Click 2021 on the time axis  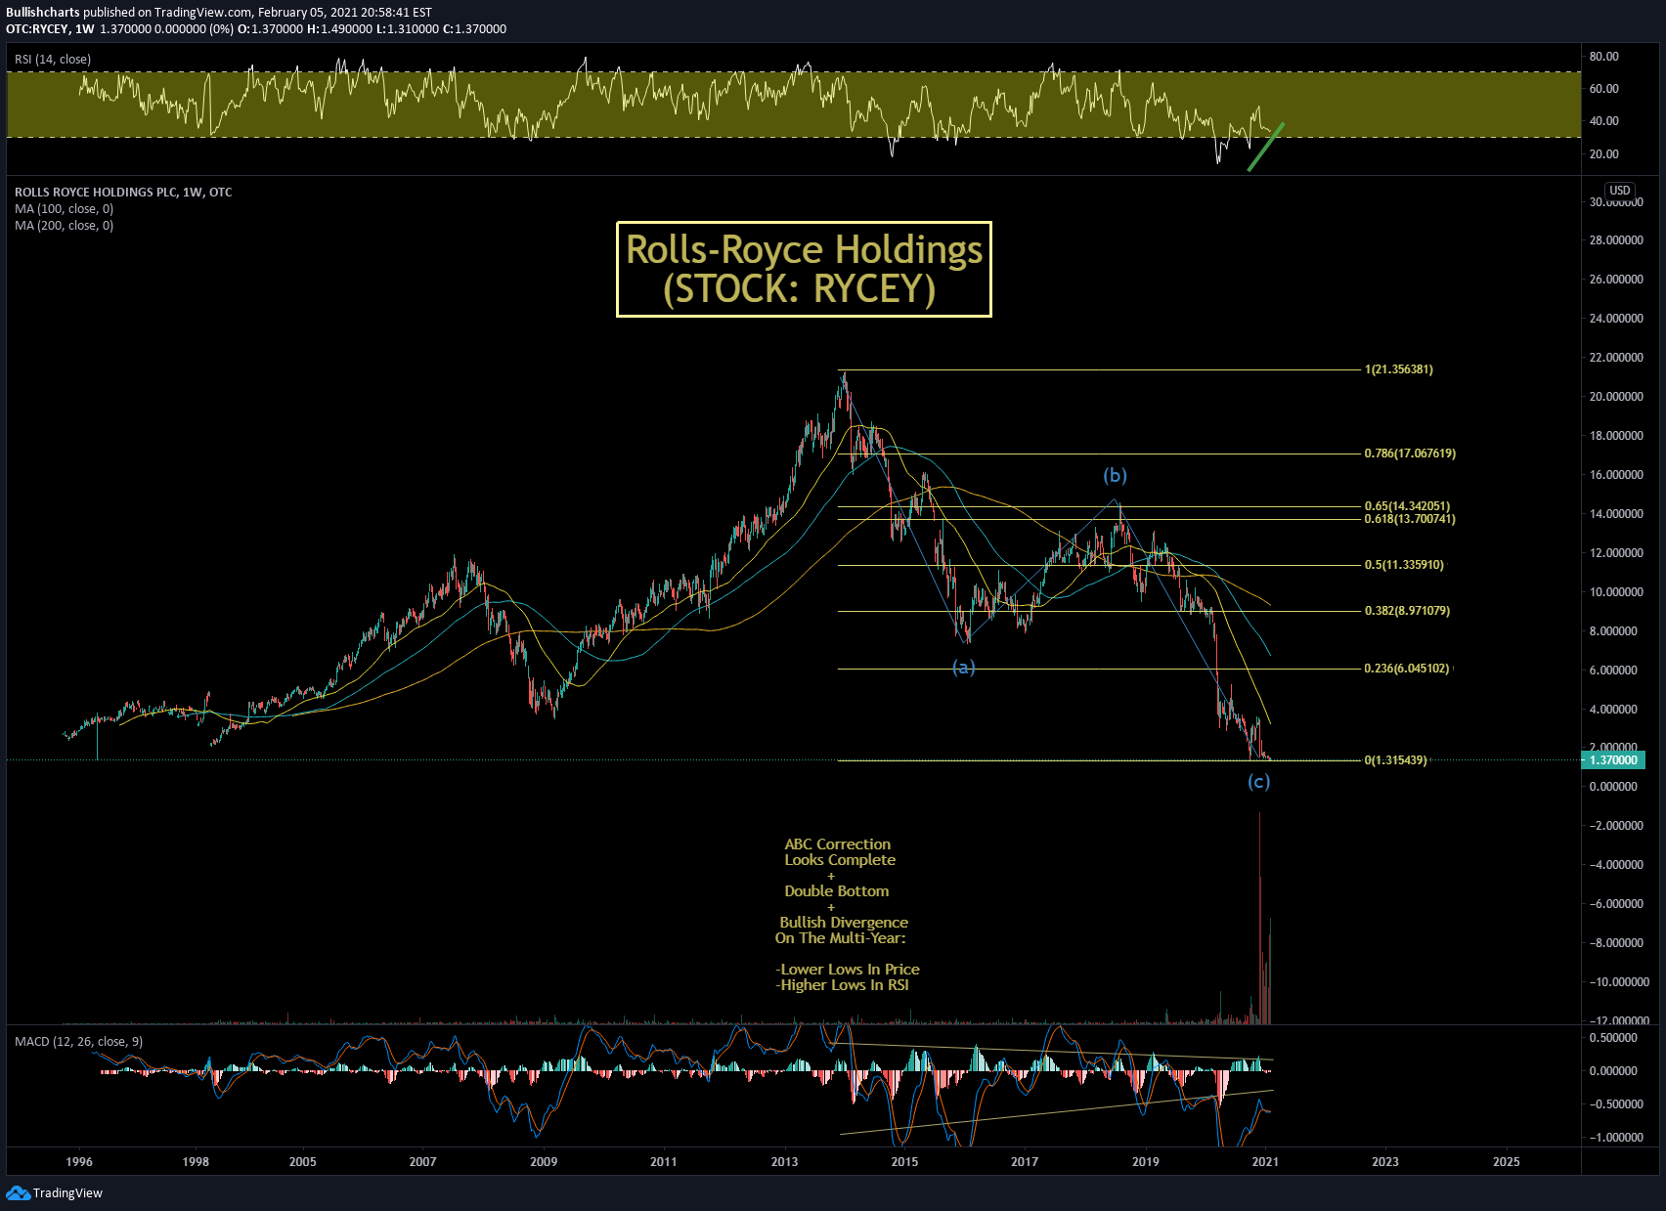pyautogui.click(x=1265, y=1162)
